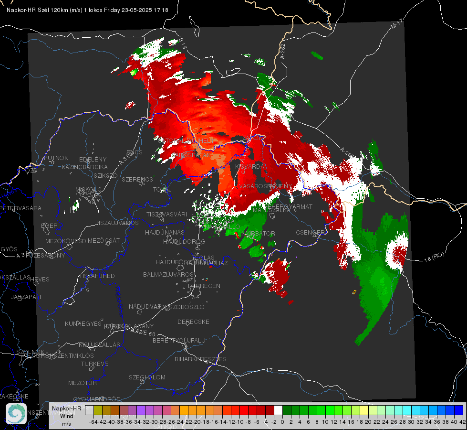This screenshot has width=467, height=430.
Task: Click the TOKAJ city label
Action: 163,190
